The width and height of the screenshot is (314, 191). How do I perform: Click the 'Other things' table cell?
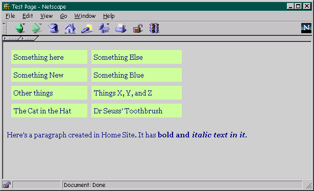click(49, 93)
